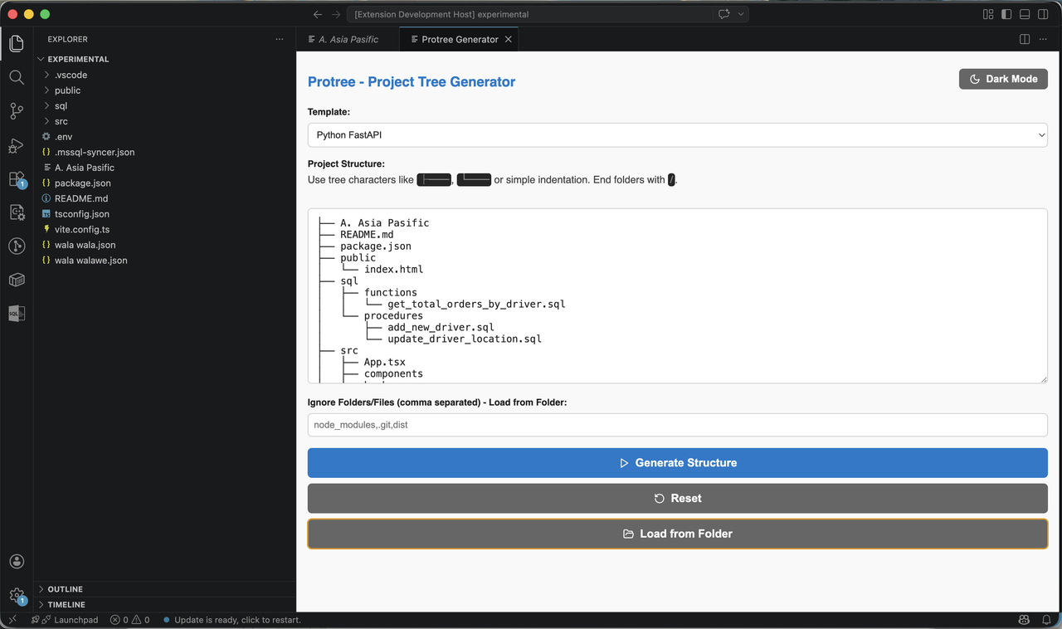Open the Run and Debug view
The image size is (1062, 629).
coord(17,145)
